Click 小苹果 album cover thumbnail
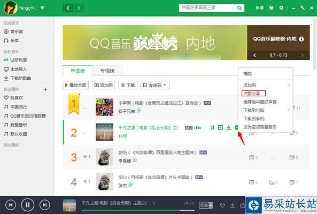 pos(105,107)
